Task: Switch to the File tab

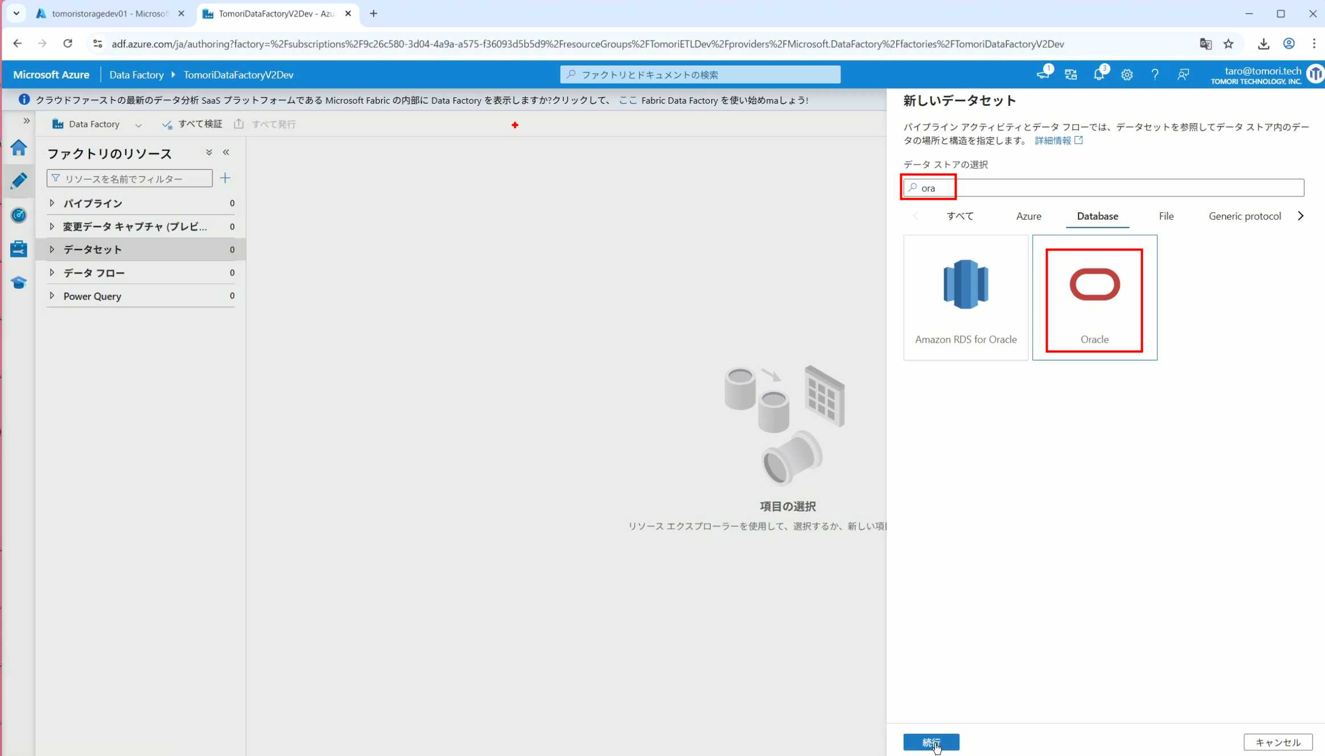Action: pyautogui.click(x=1166, y=216)
